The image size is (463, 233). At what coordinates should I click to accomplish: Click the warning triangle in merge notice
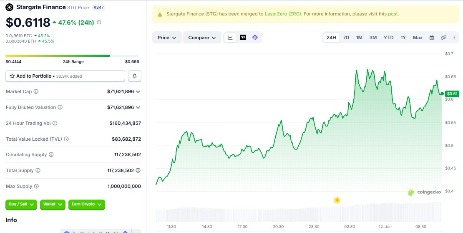(x=160, y=14)
